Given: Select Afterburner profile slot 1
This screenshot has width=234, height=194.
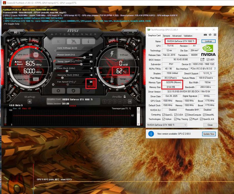Looking at the screenshot, I should point(105,102).
